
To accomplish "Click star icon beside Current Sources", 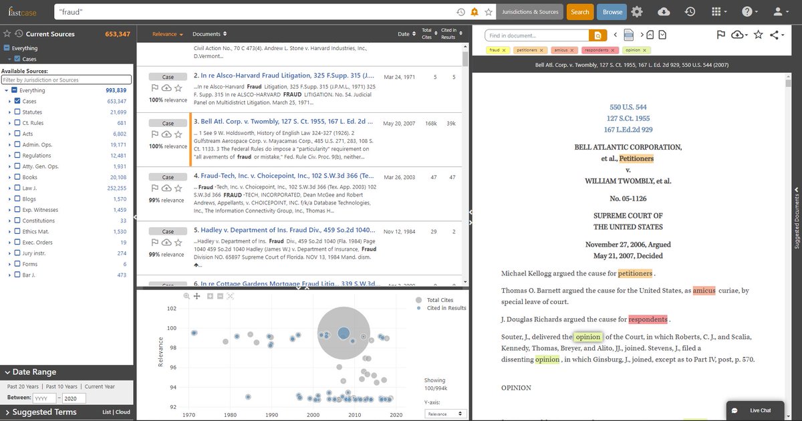I will [x=7, y=33].
